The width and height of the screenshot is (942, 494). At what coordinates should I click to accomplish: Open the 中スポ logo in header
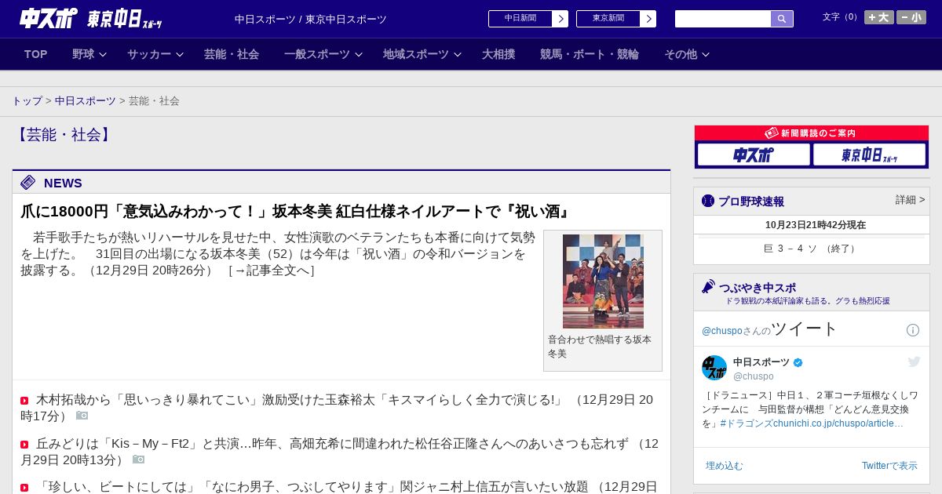click(49, 18)
